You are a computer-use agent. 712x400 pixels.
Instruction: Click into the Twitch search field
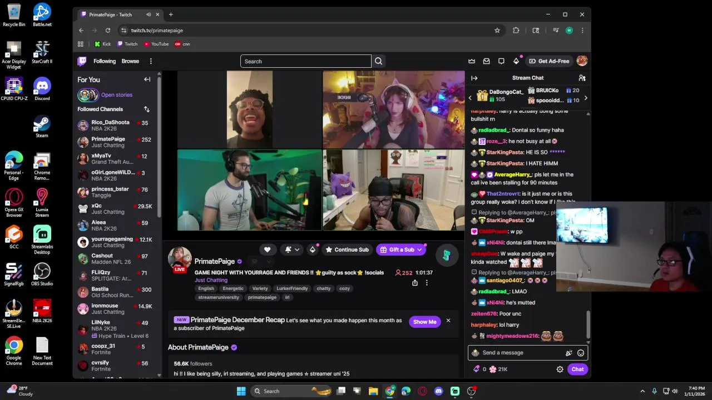click(x=305, y=61)
